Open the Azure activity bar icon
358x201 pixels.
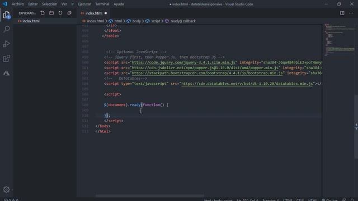[6, 73]
